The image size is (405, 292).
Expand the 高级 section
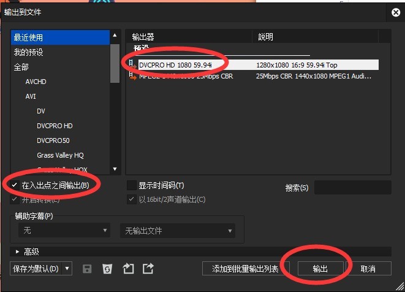(17, 252)
